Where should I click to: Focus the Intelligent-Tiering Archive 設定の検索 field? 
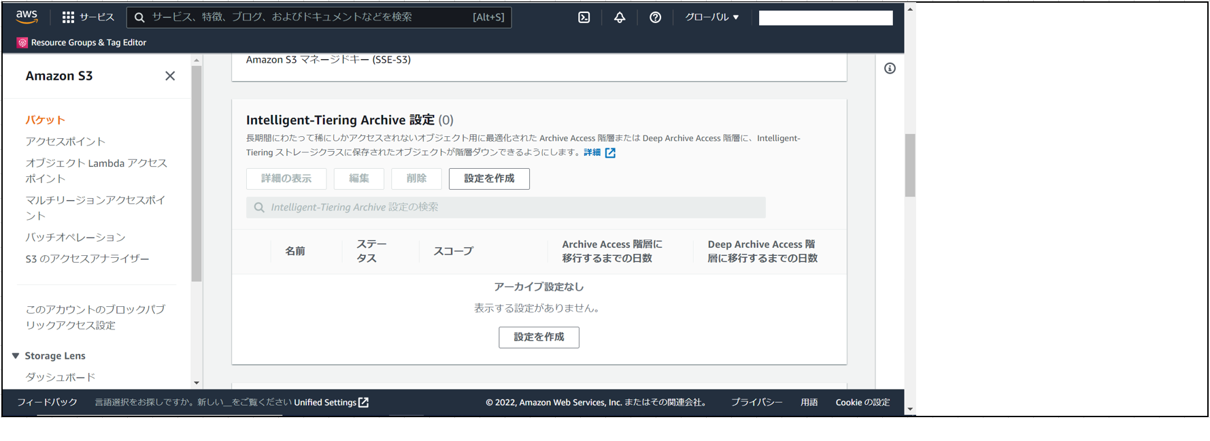click(506, 208)
